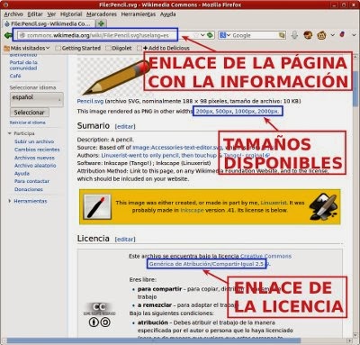Viewport: 360px width, 345px height.
Task: Open the Ver menu
Action: click(51, 14)
